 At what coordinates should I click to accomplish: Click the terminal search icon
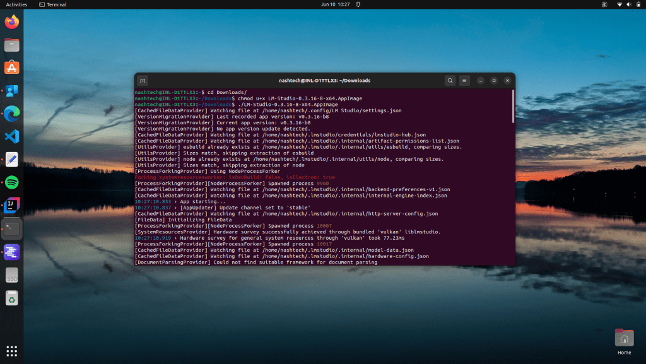pos(449,81)
